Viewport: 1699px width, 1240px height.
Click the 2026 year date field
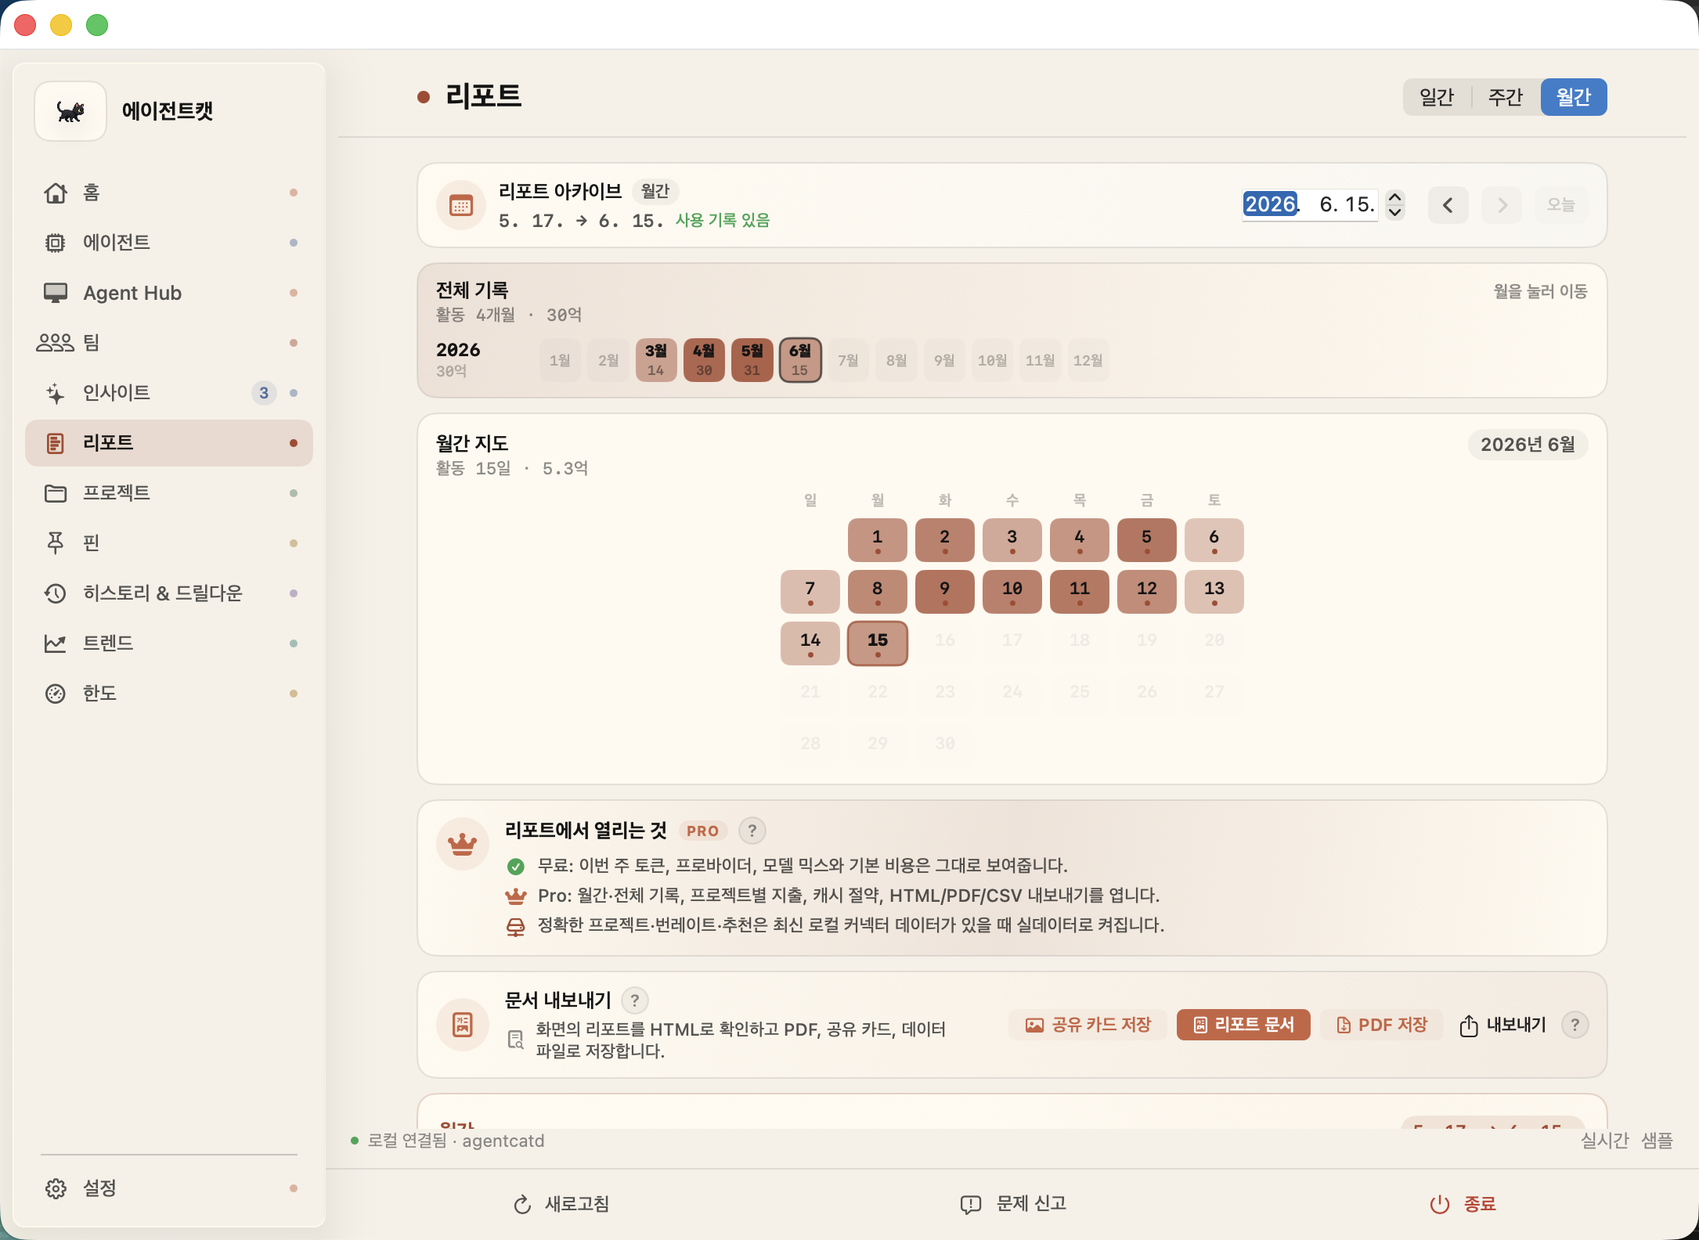click(x=1270, y=204)
